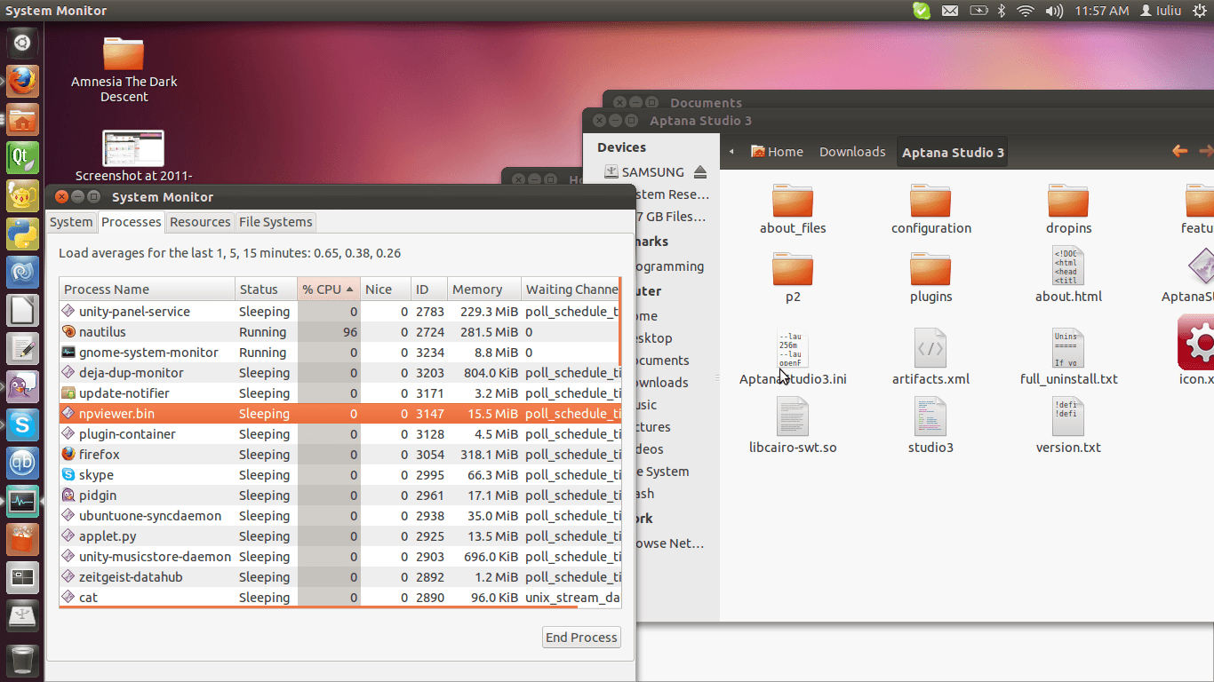Open Firefox from the launcher dock
The height and width of the screenshot is (682, 1214).
point(22,81)
